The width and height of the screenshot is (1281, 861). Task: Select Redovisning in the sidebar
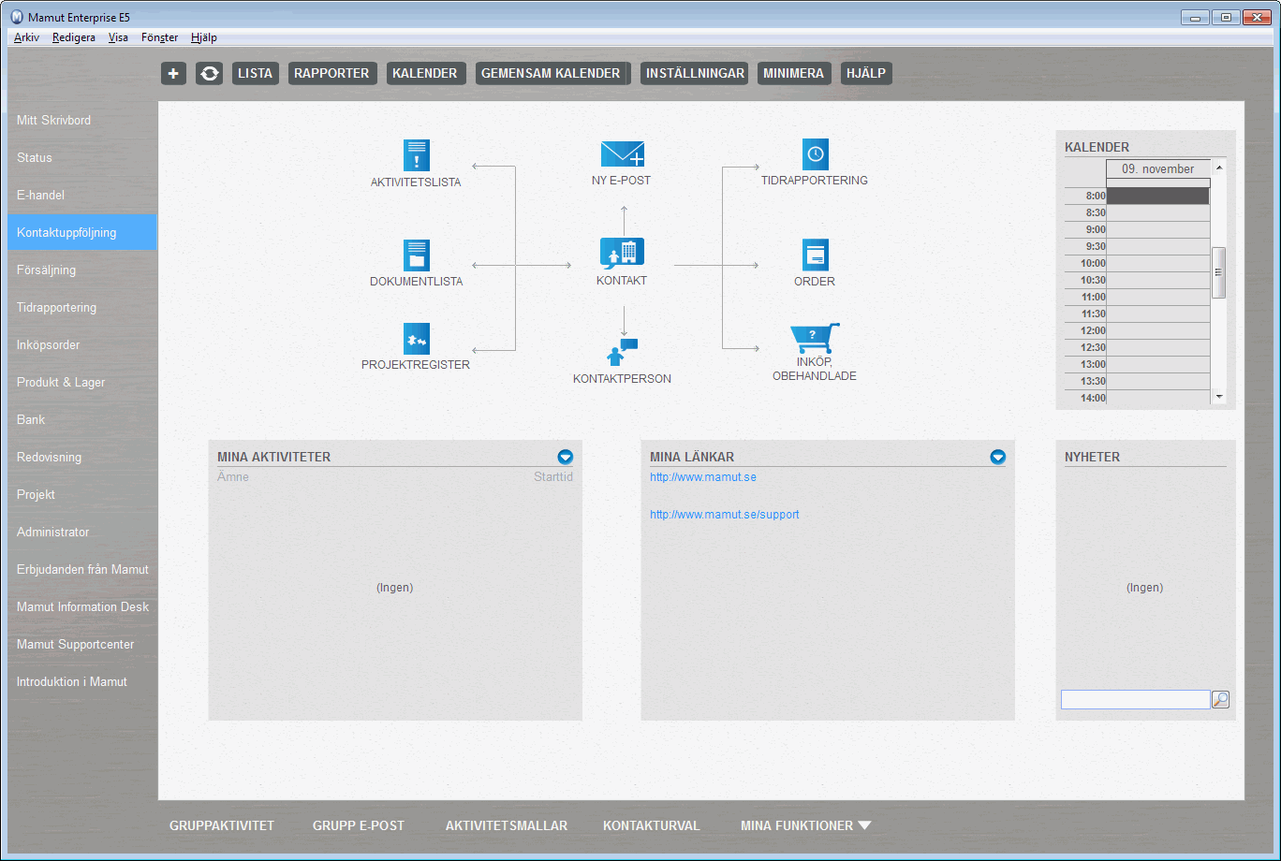[x=82, y=457]
